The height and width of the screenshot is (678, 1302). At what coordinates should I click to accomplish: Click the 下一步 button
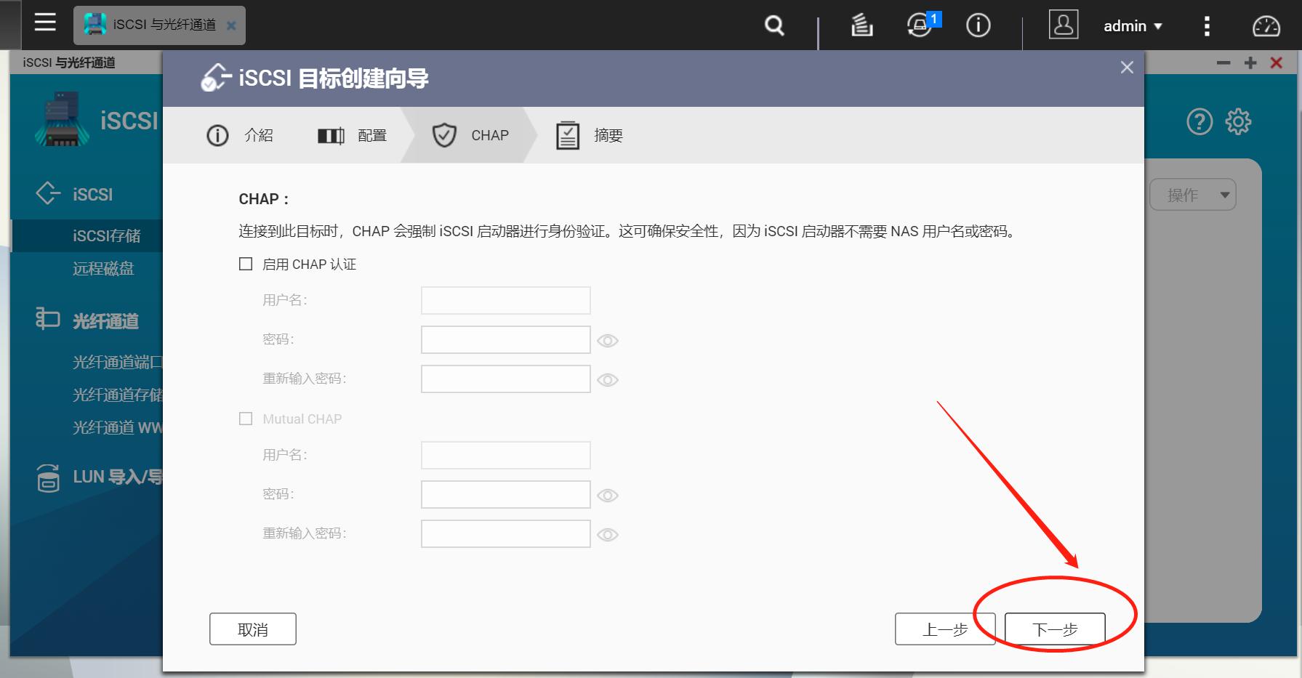[x=1054, y=629]
